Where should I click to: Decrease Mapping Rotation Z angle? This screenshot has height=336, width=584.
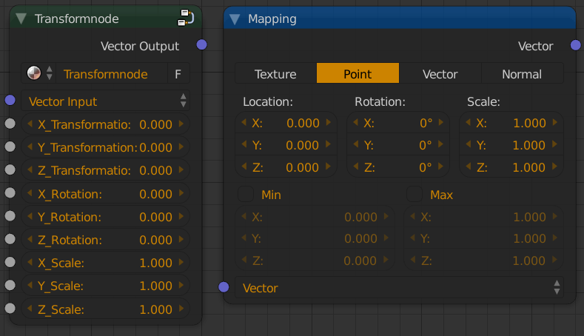[x=356, y=166]
